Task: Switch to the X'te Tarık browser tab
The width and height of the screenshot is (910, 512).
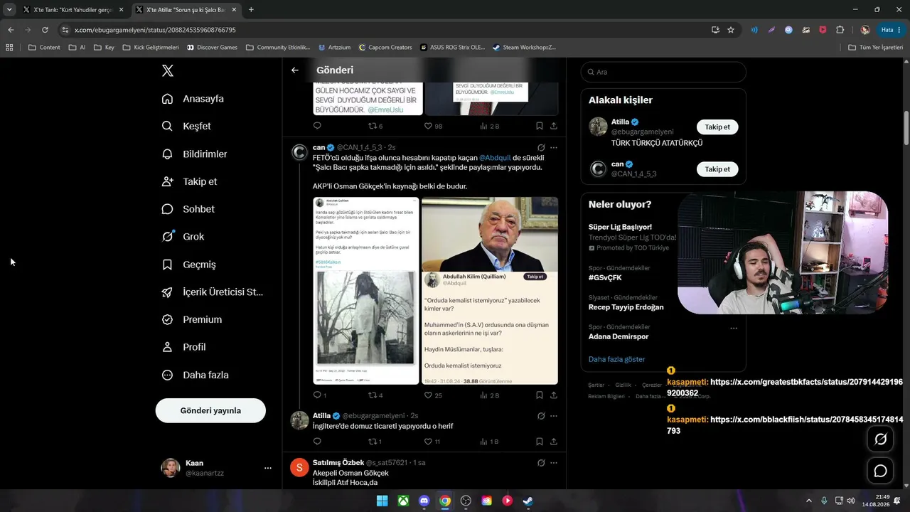Action: (73, 10)
